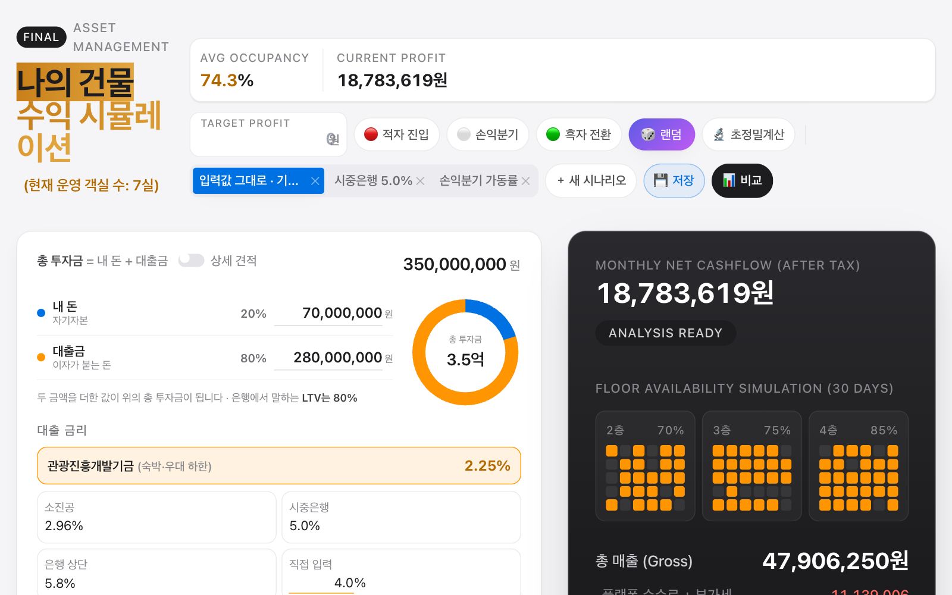Viewport: 952px width, 595px height.
Task: Choose the 시중은행 5.0% rate card
Action: click(x=402, y=517)
